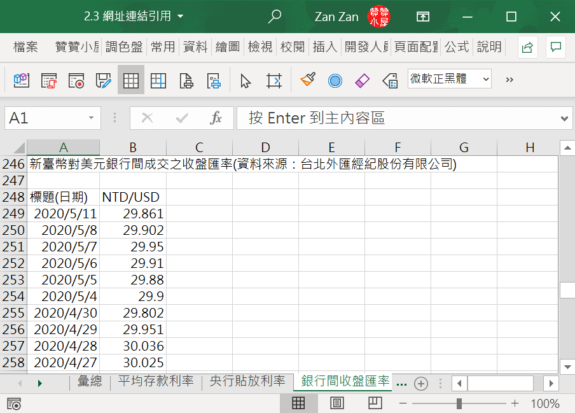
Task: Click the Insert Function fx button
Action: [x=216, y=118]
